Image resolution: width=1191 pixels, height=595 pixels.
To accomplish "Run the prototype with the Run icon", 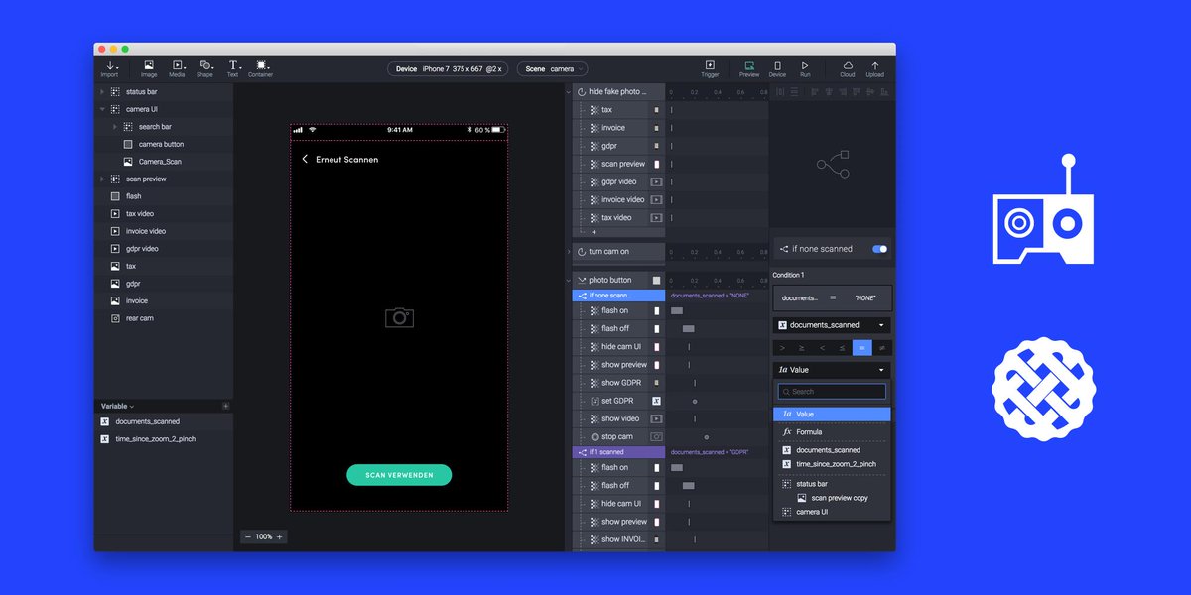I will [x=805, y=67].
